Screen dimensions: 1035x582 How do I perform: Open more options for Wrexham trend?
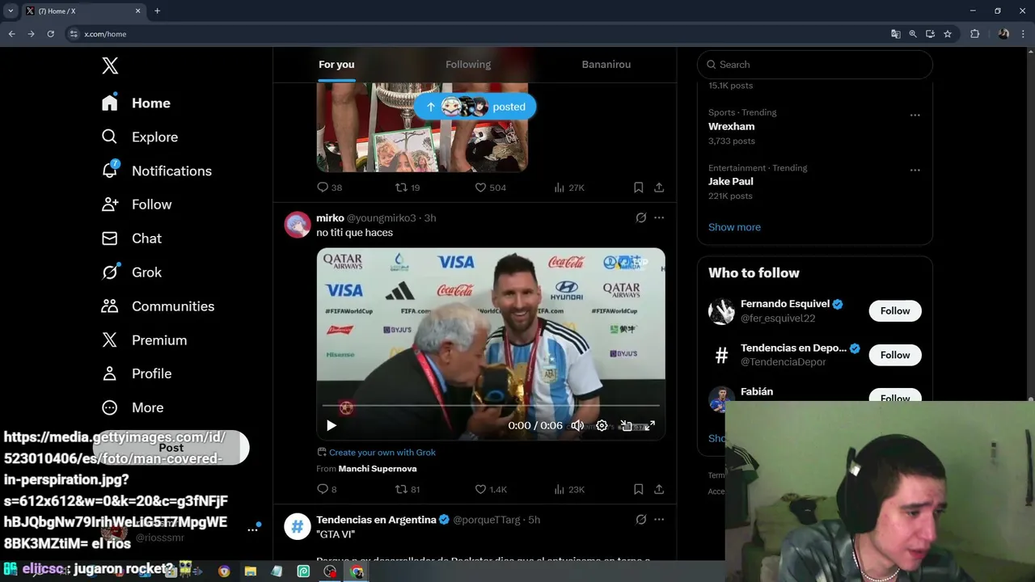(x=915, y=115)
